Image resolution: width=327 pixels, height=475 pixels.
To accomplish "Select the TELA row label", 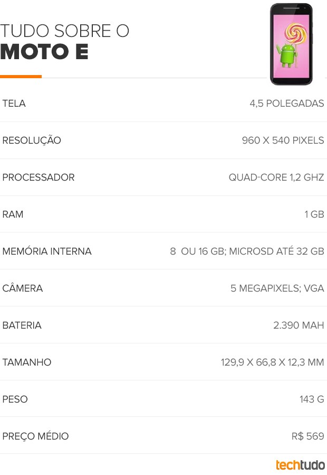I will point(14,104).
